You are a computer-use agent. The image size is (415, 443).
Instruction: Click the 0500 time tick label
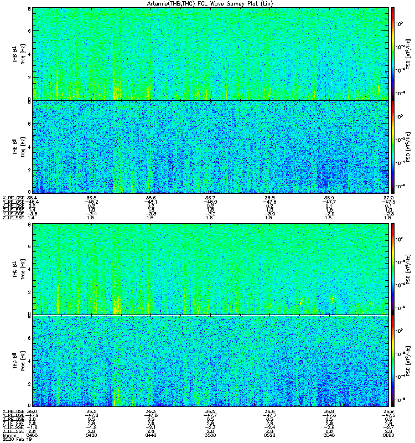pyautogui.click(x=210, y=435)
